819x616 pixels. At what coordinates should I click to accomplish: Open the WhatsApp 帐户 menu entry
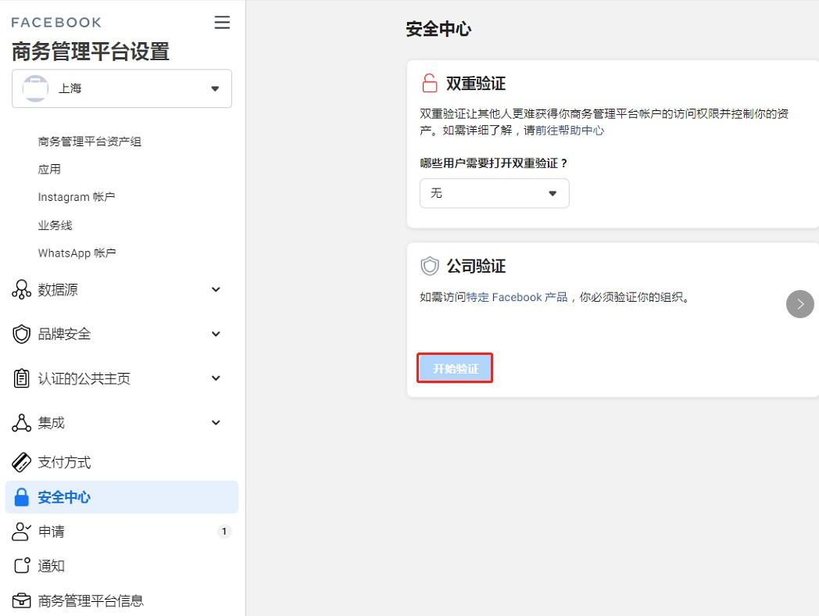[x=77, y=252]
